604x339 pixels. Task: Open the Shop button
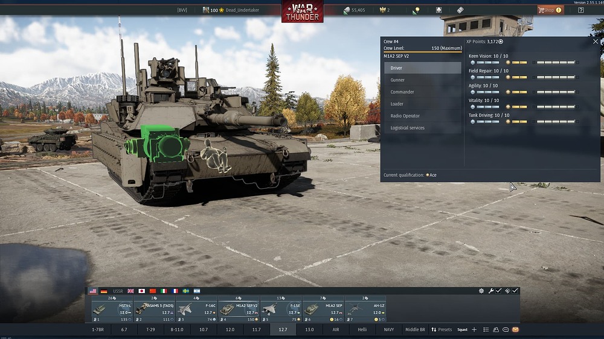550,10
